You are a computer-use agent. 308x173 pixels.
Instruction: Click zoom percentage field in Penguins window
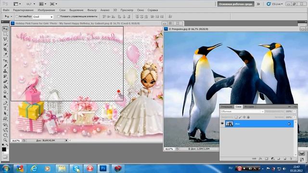pos(169,149)
